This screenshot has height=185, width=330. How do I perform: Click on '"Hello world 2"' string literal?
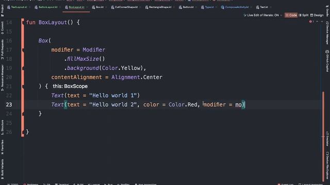pos(113,105)
